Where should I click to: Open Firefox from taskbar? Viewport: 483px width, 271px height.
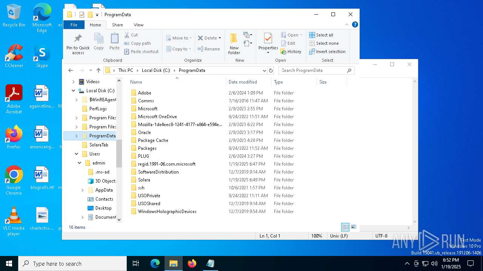click(192, 263)
